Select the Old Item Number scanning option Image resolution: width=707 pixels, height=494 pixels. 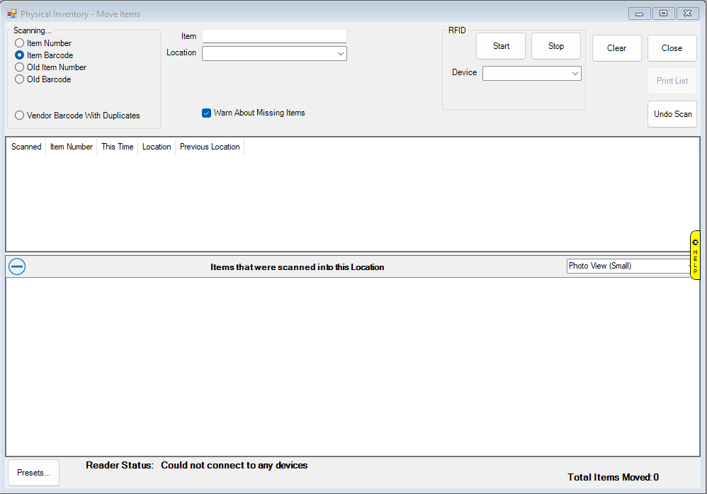point(20,67)
